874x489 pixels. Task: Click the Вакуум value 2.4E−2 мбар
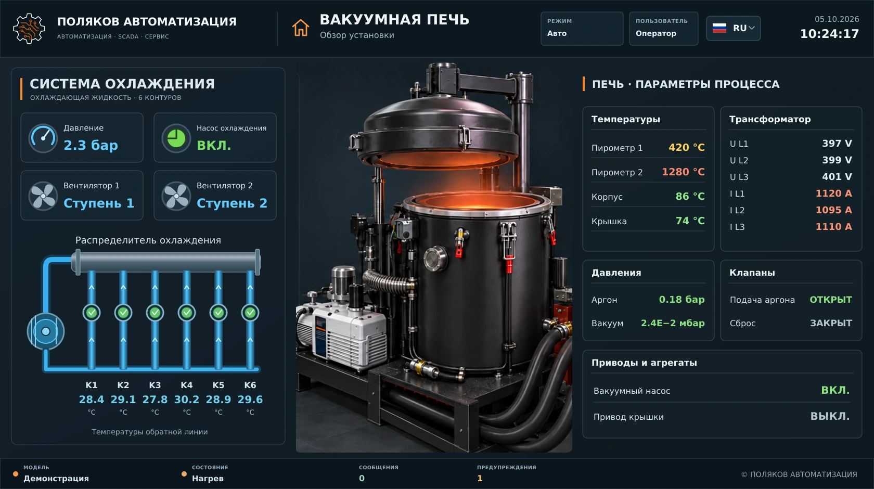pos(673,323)
